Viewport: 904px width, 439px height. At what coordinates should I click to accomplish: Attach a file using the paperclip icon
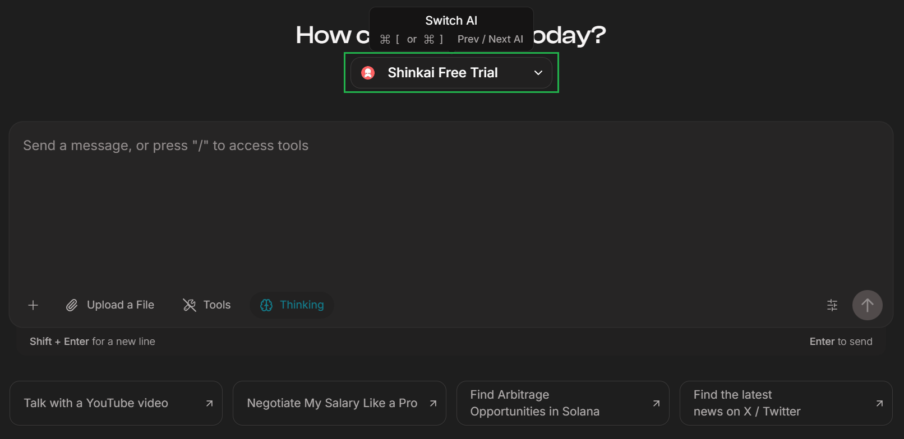(72, 305)
